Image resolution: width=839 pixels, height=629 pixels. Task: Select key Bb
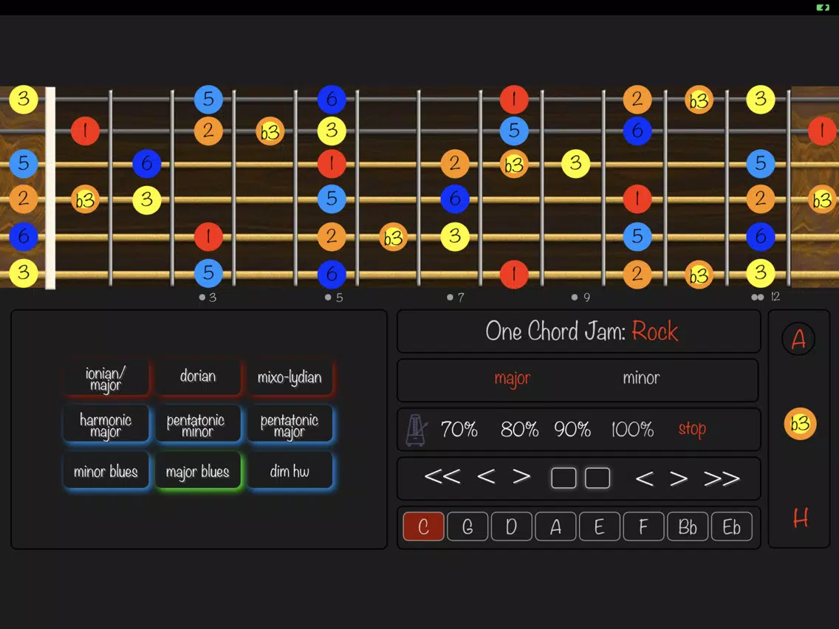[688, 527]
